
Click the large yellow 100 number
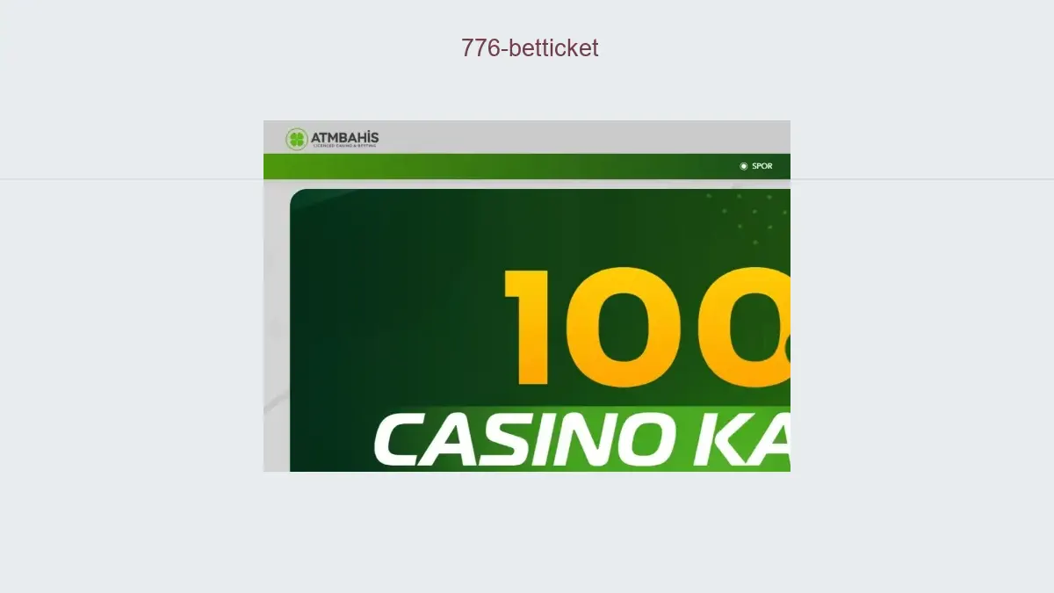tap(646, 328)
